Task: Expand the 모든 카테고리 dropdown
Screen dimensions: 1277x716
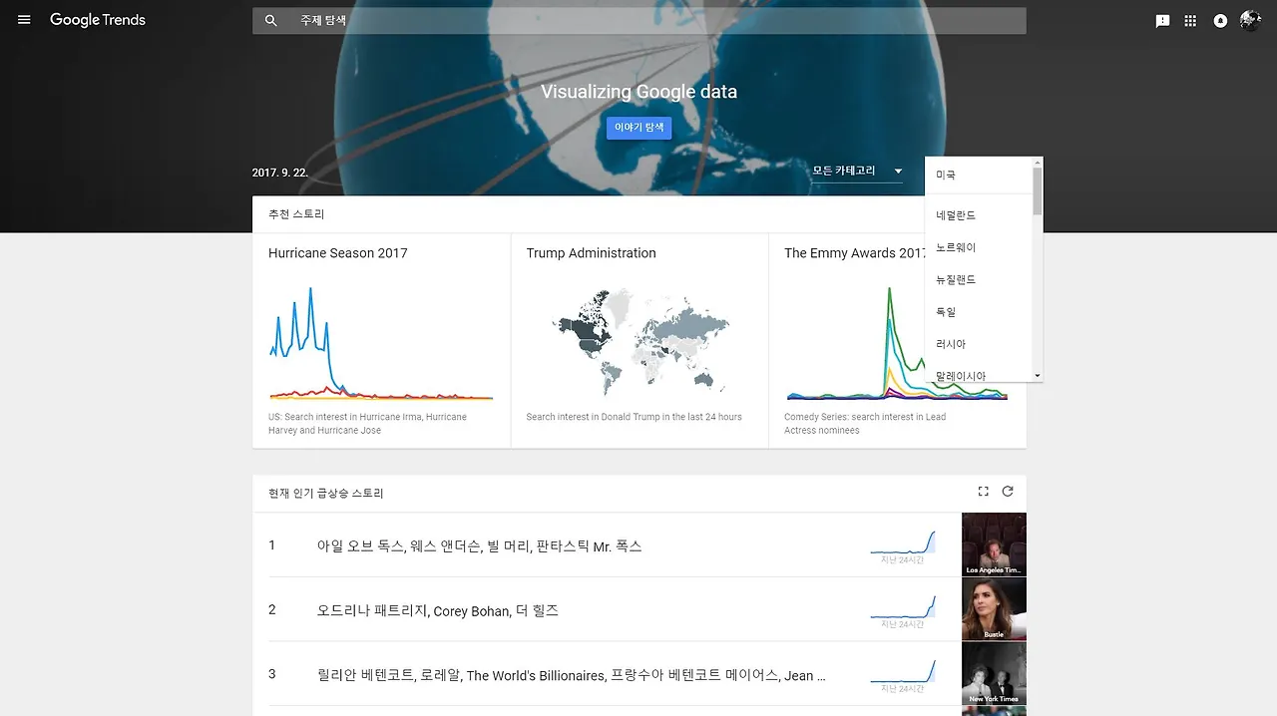Action: [857, 172]
